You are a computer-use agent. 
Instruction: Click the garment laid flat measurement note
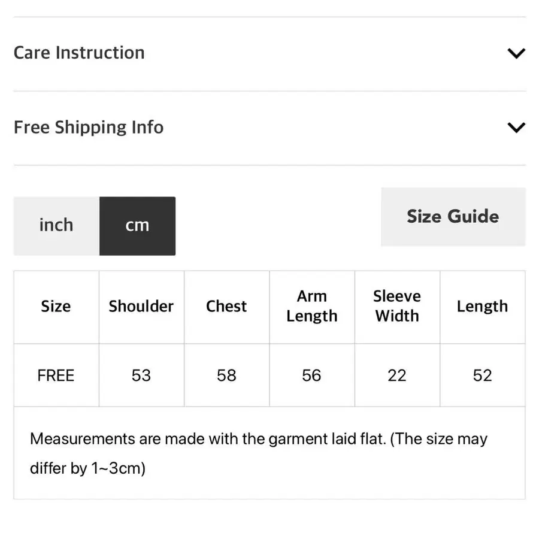pyautogui.click(x=259, y=453)
